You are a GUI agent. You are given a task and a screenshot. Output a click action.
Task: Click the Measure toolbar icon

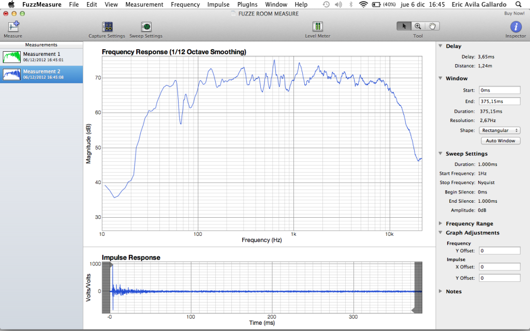(x=13, y=26)
